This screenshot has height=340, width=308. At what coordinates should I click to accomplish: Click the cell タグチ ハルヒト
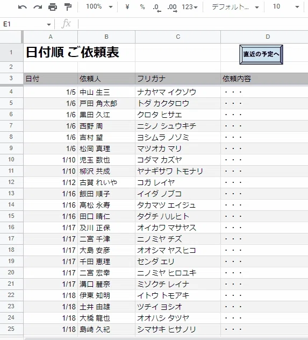[178, 216]
